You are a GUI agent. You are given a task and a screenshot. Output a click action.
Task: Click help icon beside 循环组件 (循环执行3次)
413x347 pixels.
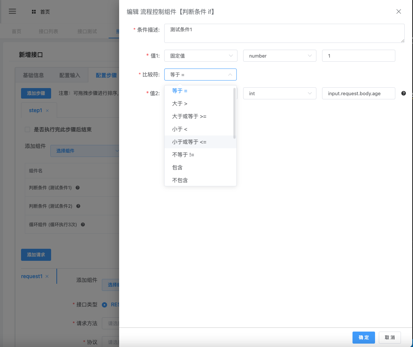(83, 225)
